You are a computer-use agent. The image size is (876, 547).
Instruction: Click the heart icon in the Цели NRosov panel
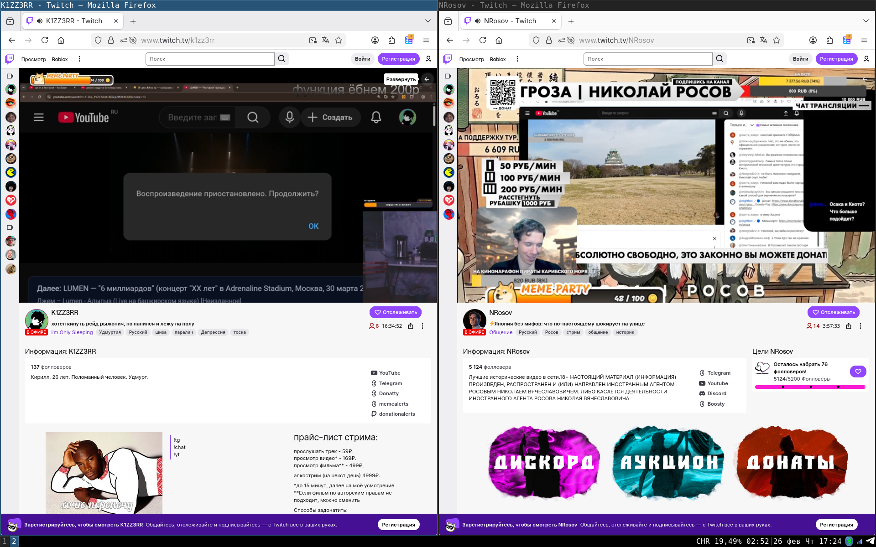pos(858,372)
